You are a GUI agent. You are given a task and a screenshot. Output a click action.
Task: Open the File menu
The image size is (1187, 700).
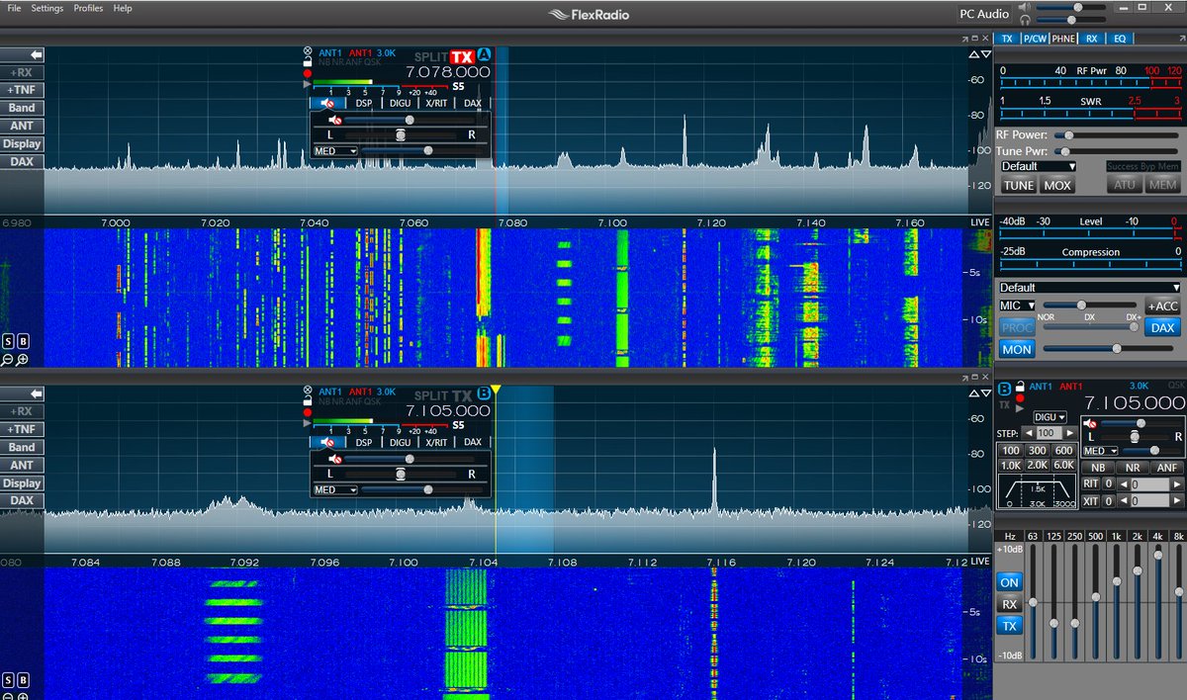(x=14, y=8)
